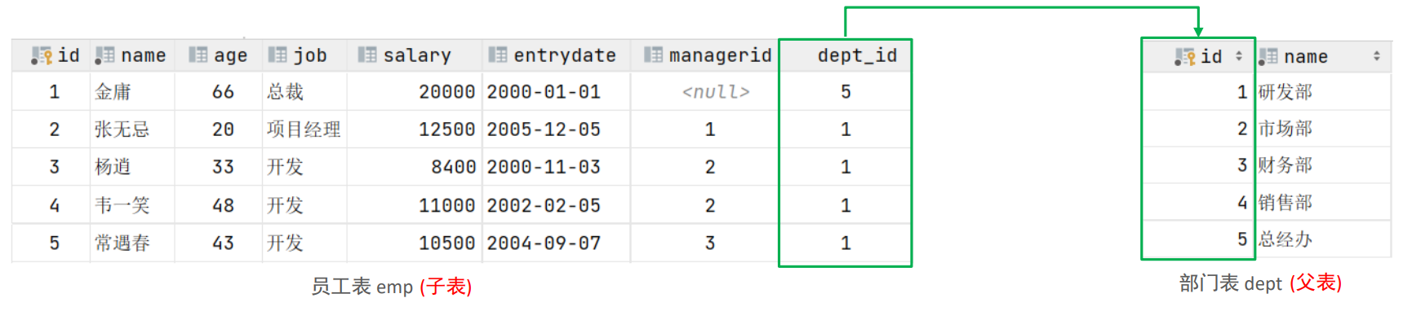Toggle sort arrows on dept id column
The image size is (1403, 320).
click(1238, 55)
